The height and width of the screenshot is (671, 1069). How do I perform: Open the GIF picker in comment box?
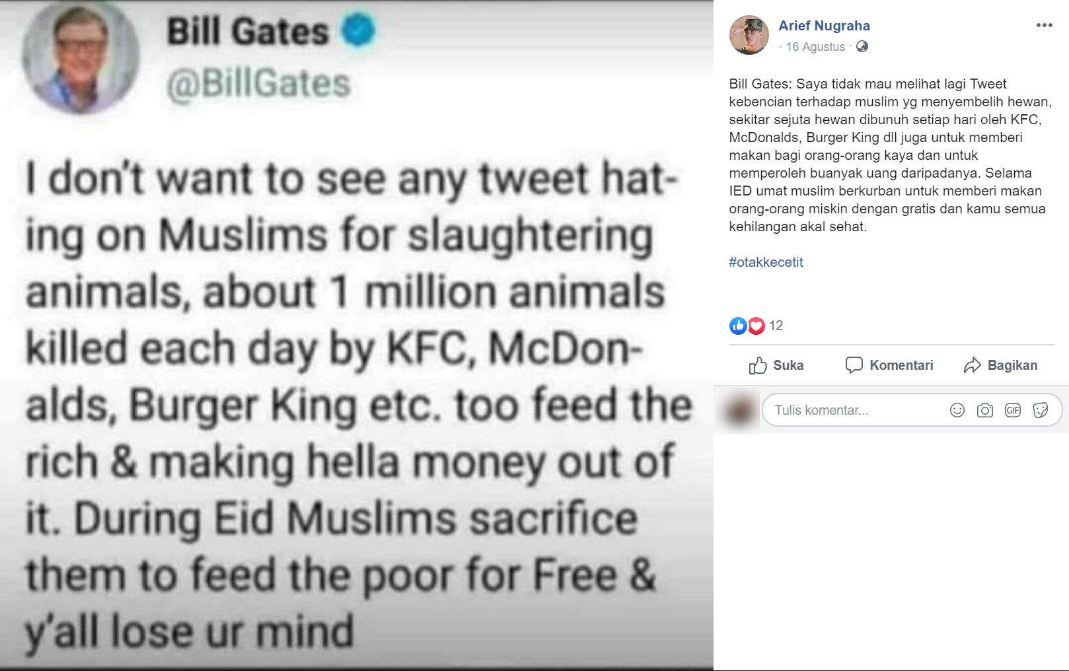[x=1012, y=410]
